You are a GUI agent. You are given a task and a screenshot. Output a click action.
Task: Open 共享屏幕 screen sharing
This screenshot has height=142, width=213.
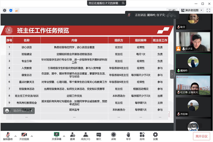[56, 135]
